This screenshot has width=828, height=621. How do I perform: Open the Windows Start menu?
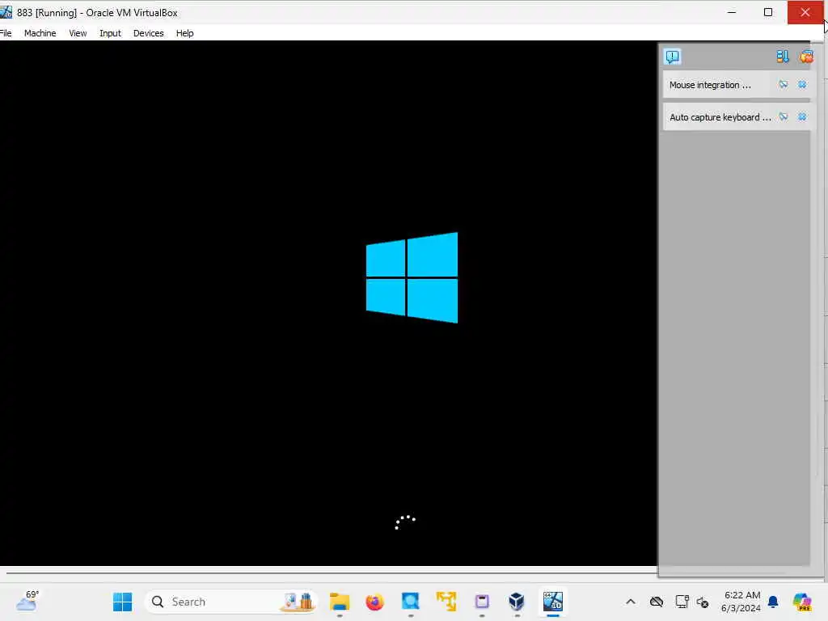point(123,602)
